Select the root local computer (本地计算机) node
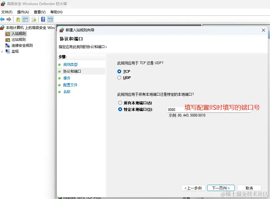 (x=30, y=28)
